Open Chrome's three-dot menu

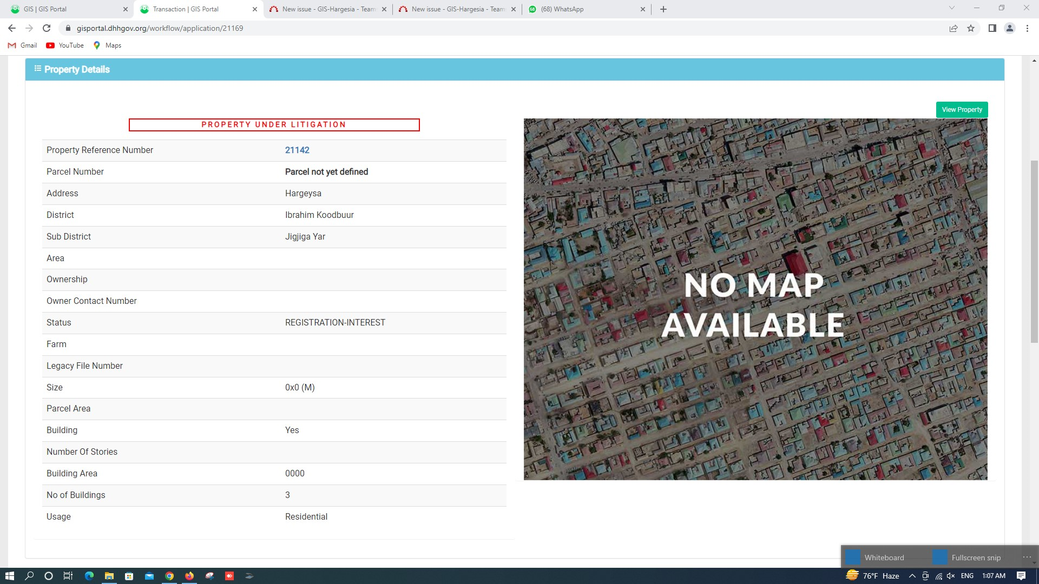pyautogui.click(x=1027, y=28)
